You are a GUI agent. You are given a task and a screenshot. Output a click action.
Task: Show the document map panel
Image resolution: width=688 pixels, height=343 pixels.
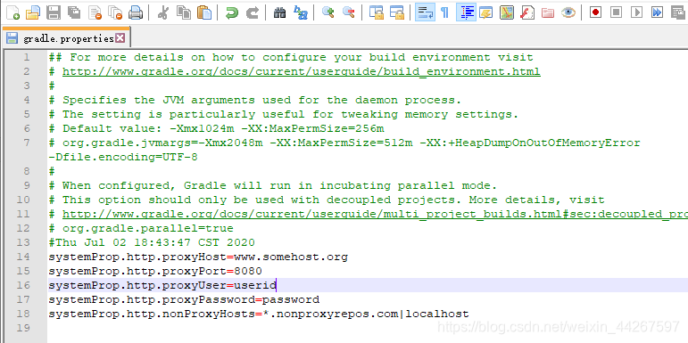coord(507,12)
